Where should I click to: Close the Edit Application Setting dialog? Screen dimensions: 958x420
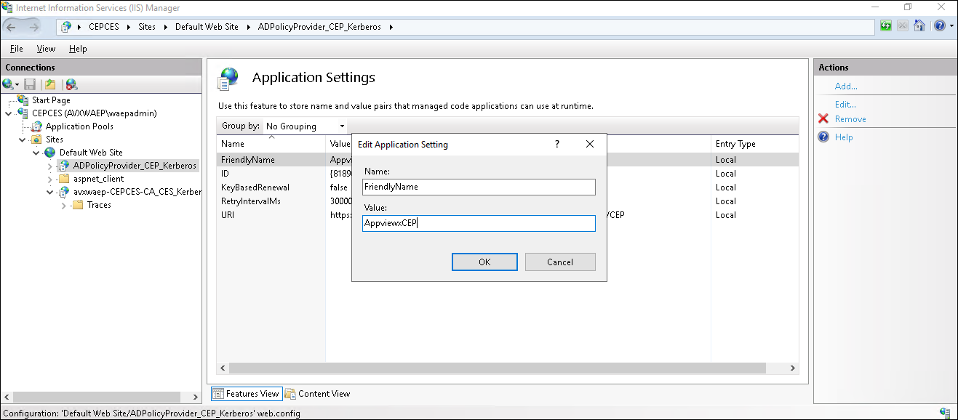pos(590,144)
